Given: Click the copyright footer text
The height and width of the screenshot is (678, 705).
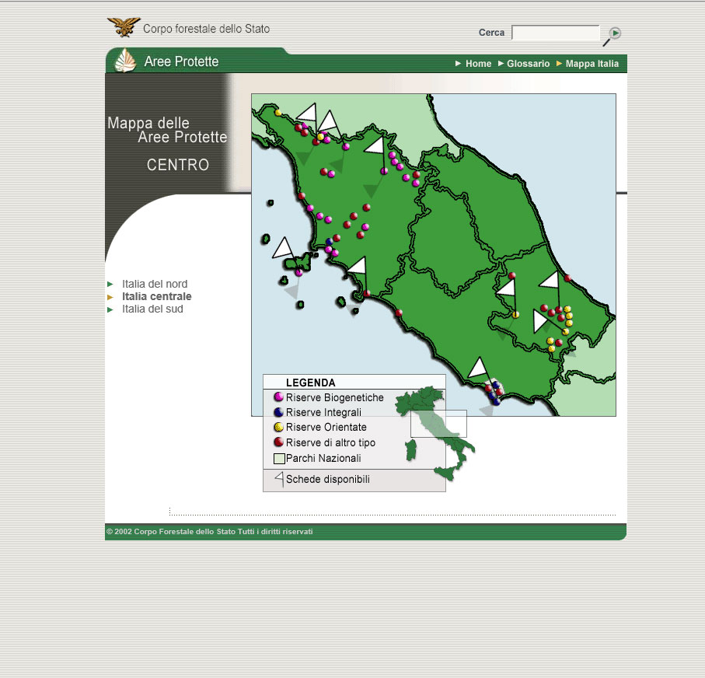Looking at the screenshot, I should coord(210,531).
